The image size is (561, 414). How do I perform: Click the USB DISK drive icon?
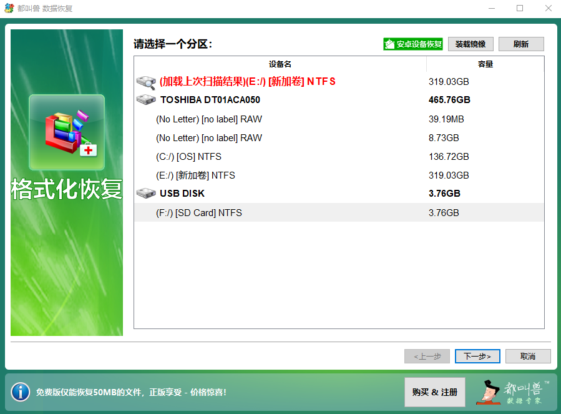click(146, 194)
